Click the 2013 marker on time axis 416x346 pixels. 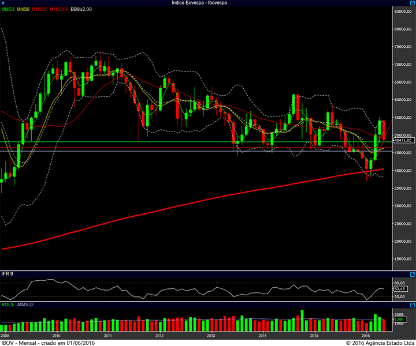[x=211, y=335]
